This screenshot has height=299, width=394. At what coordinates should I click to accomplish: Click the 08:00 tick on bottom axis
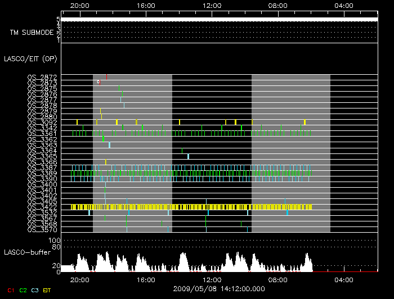tap(278, 279)
